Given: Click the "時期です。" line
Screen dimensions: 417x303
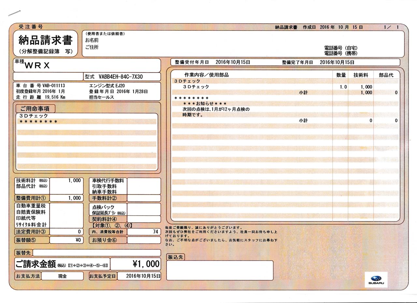Looking at the screenshot, I should (193, 115).
